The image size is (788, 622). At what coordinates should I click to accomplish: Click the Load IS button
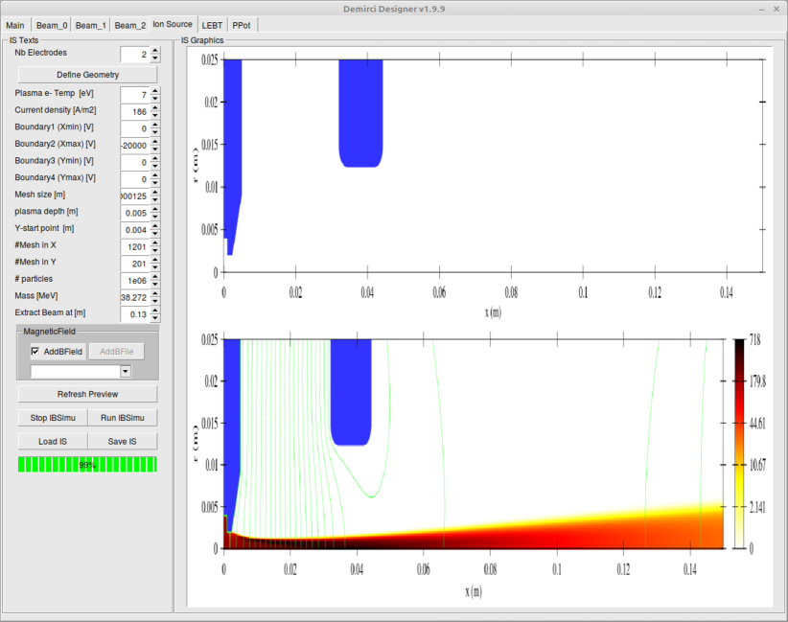53,441
